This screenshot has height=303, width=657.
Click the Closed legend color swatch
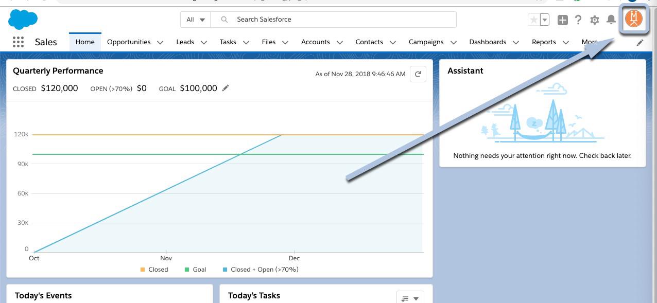click(143, 270)
